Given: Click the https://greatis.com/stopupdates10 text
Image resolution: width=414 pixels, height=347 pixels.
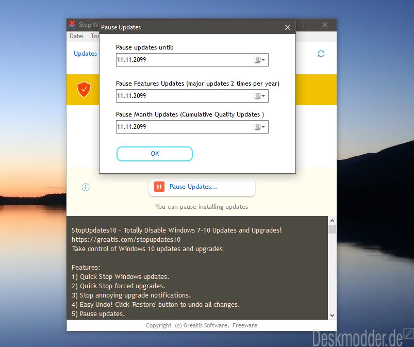Looking at the screenshot, I should click(x=126, y=240).
